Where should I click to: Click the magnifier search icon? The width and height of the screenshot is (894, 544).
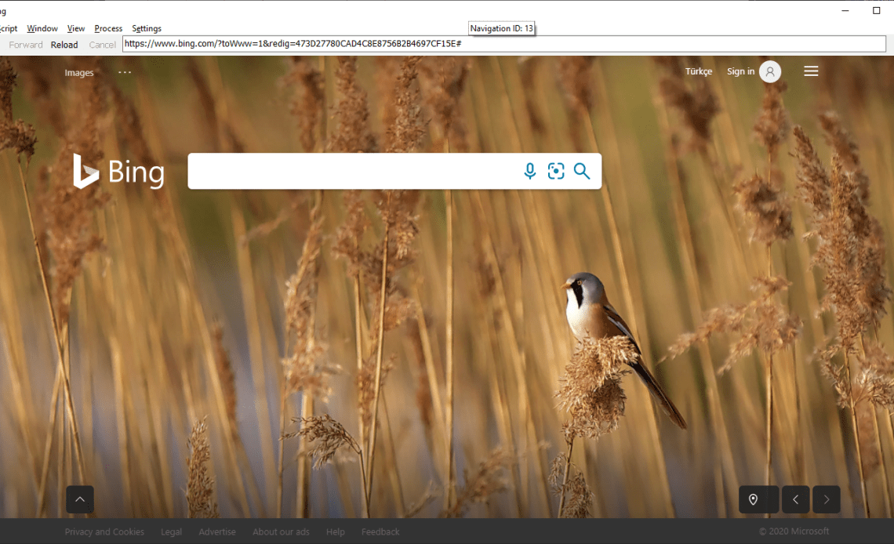582,171
